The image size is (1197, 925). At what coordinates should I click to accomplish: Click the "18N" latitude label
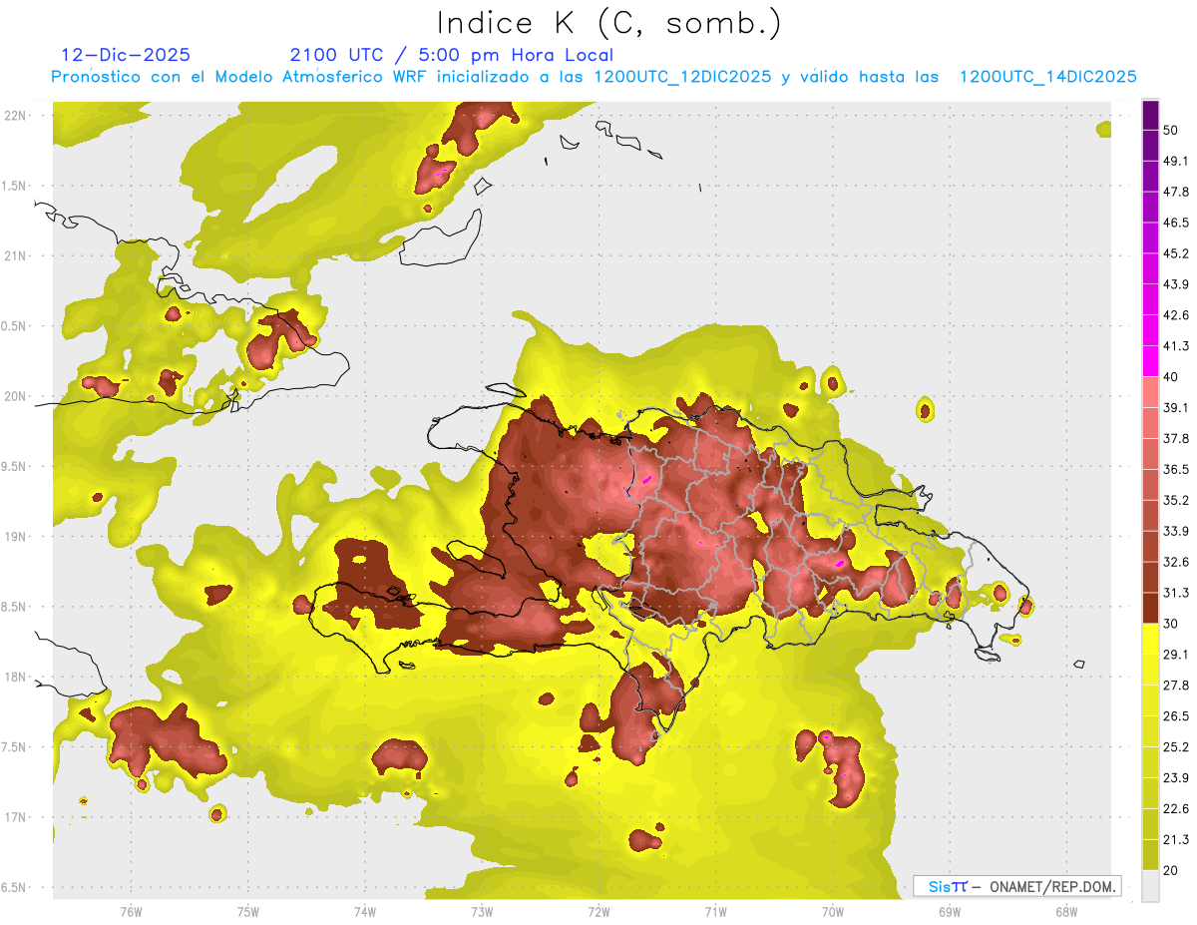[15, 677]
